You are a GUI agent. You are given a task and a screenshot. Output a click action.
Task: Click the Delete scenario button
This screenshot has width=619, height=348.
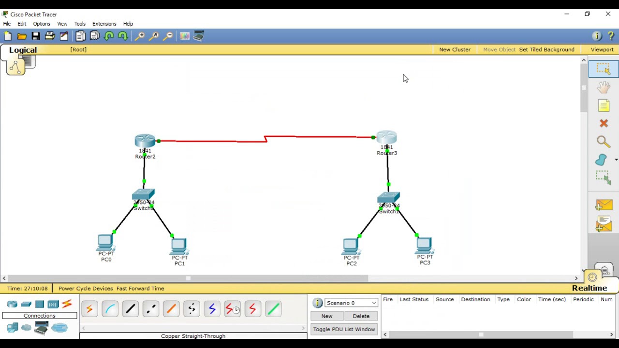pyautogui.click(x=361, y=316)
